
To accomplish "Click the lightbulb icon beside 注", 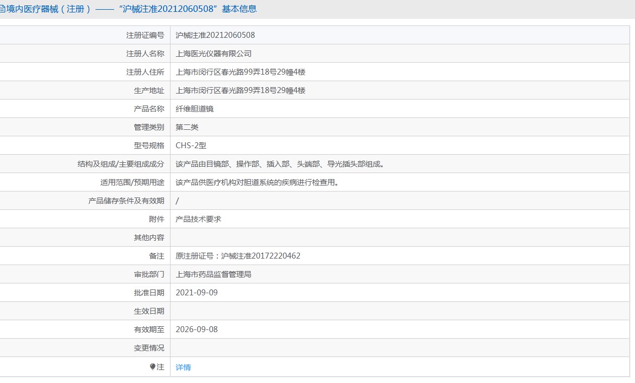I will [x=153, y=367].
